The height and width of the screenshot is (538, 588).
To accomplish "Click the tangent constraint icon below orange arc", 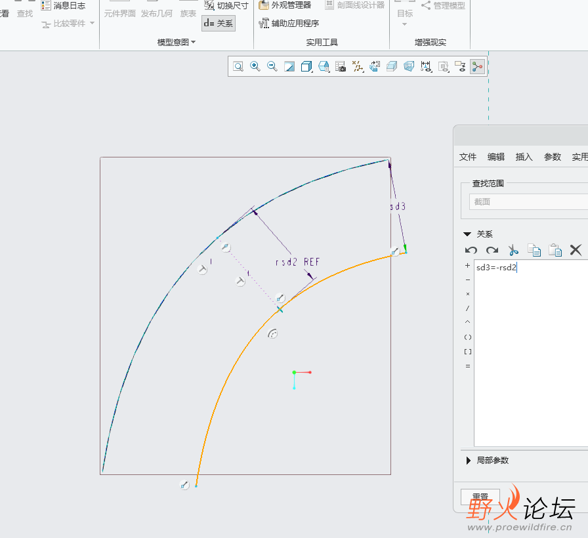I will (272, 333).
